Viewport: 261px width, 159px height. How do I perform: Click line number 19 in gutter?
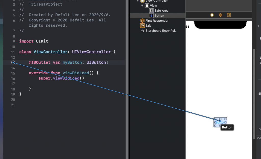click(13, 94)
